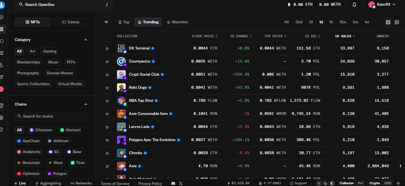405x186 pixels.
Task: Open the X social icon in footer
Action: point(181,183)
